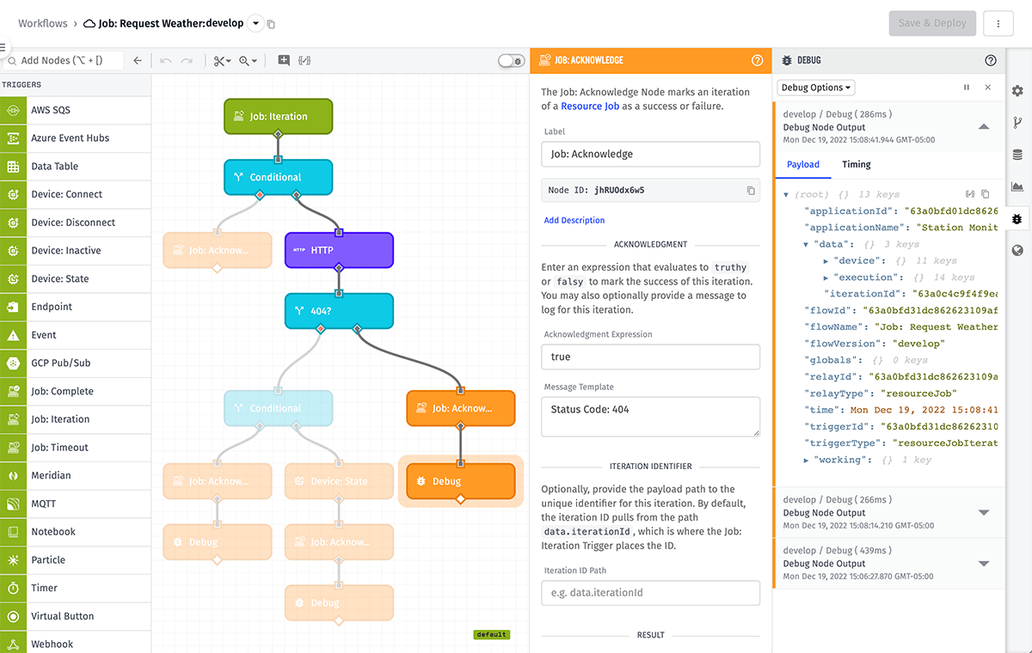Choose the MQTT trigger
Viewport: 1032px width, 653px height.
tap(76, 503)
